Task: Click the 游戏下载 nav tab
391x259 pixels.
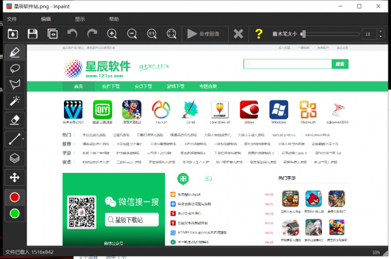Action: click(x=175, y=86)
